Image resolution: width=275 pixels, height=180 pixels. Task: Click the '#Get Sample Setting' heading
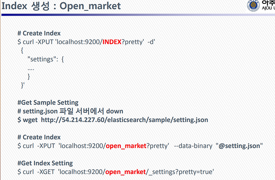point(48,103)
